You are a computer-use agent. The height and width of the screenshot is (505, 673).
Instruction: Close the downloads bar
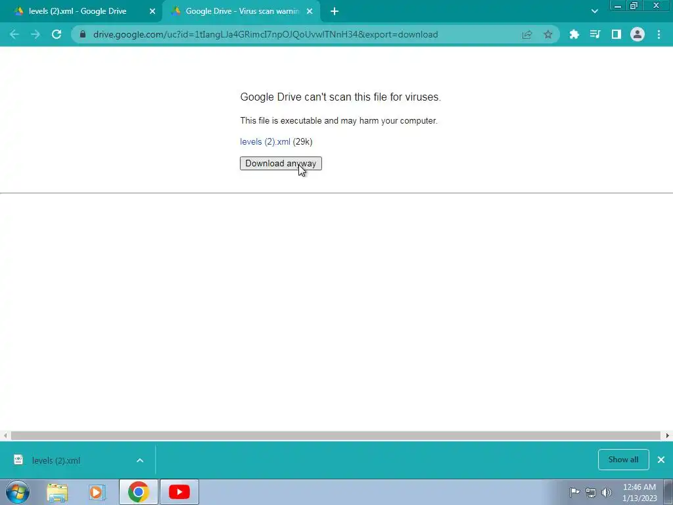click(661, 460)
